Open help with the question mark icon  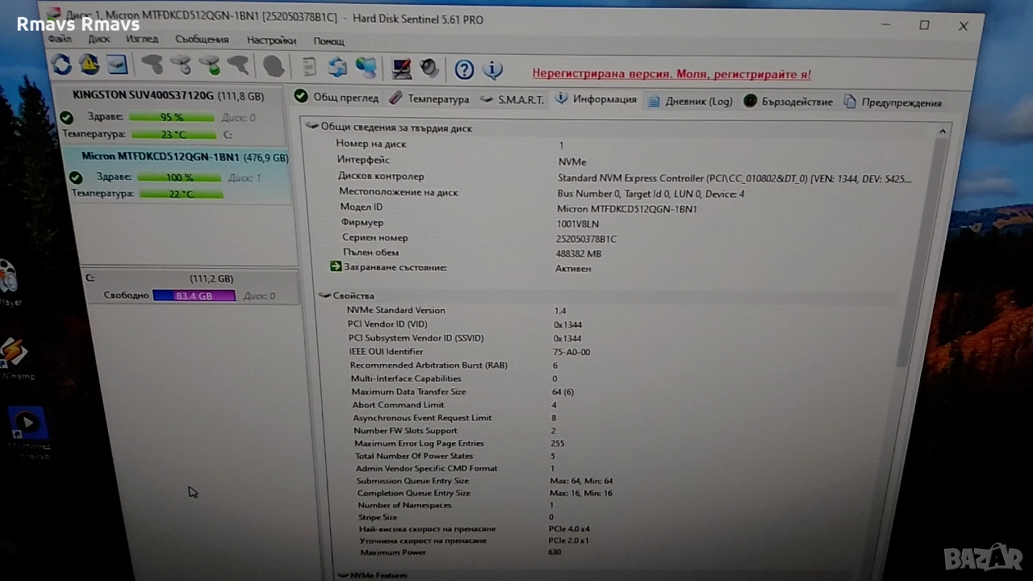(x=464, y=69)
